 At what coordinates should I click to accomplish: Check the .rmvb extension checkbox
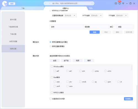(x=80, y=82)
